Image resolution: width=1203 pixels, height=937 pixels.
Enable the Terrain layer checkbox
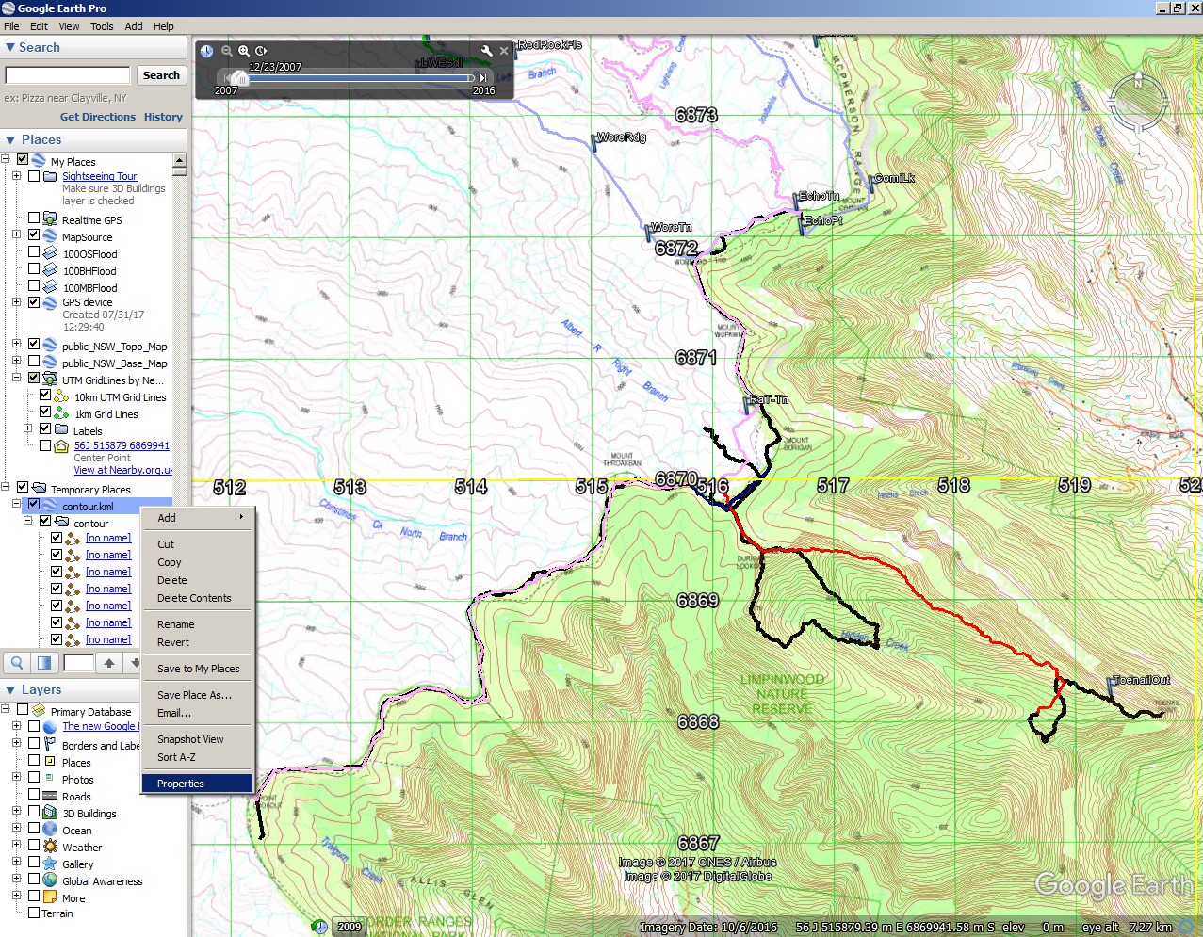[34, 913]
